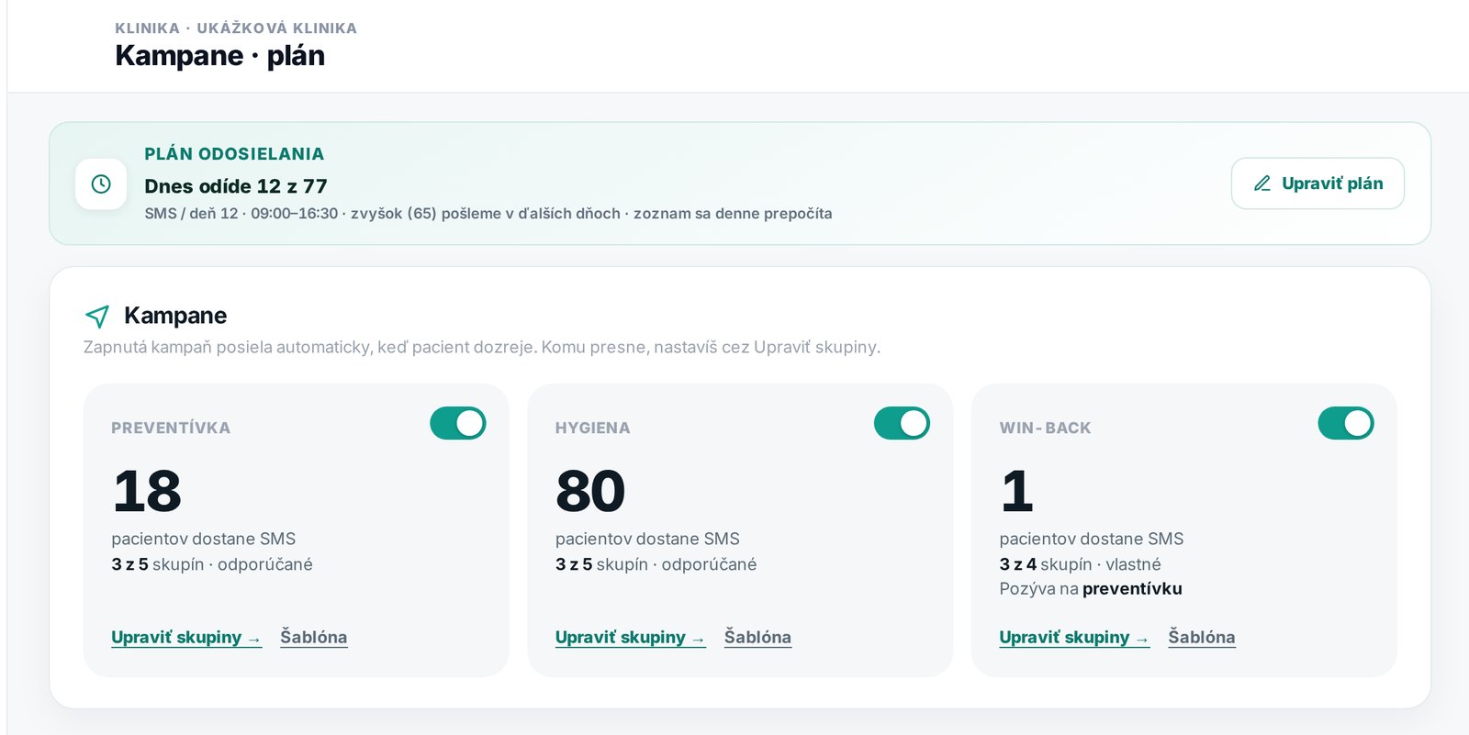
Task: Click the heading "Dnes odíde 12 z 77"
Action: (236, 186)
